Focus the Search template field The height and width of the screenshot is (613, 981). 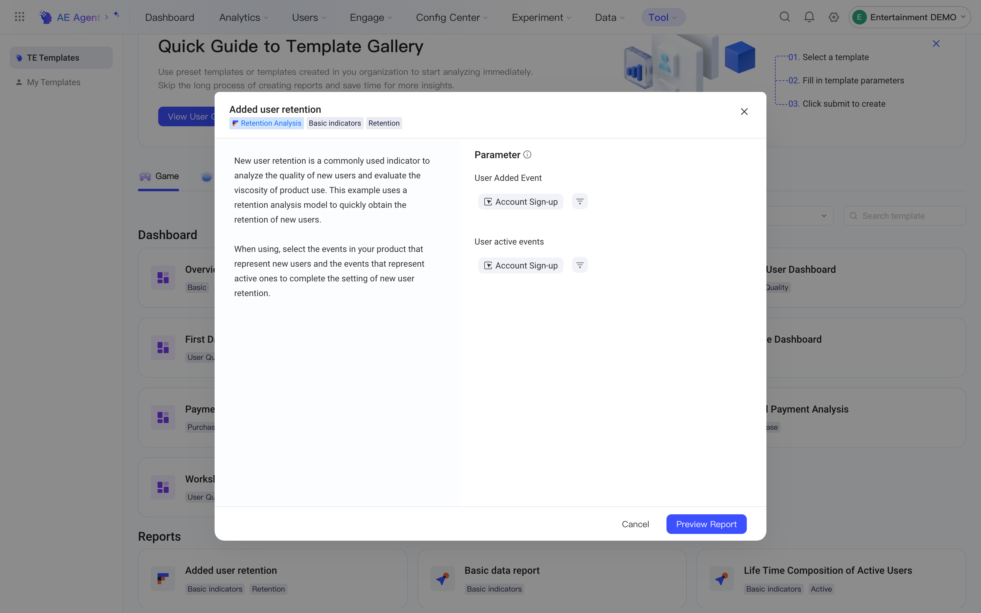pos(905,216)
